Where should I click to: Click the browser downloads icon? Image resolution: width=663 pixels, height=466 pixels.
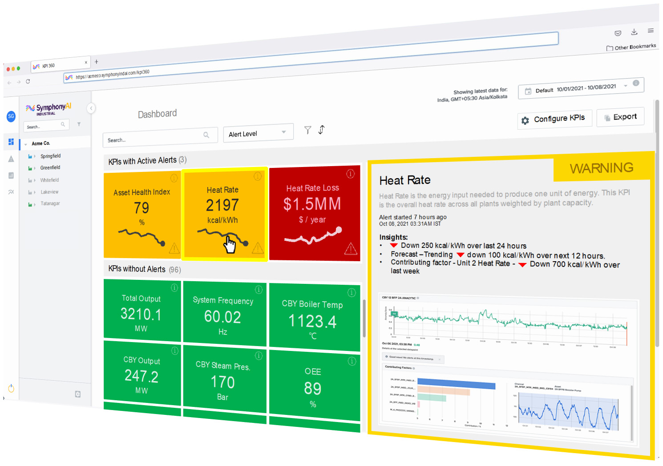point(634,32)
